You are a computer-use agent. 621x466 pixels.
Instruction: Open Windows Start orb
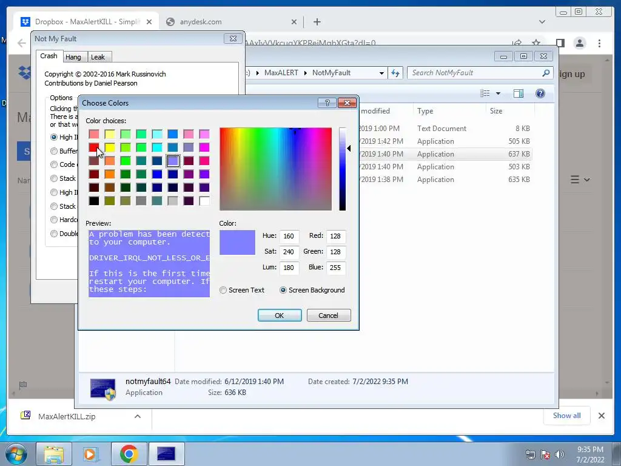coord(16,454)
